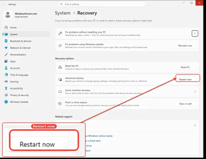Image resolution: width=206 pixels, height=159 pixels.
Task: Expand Quick machine recovery chevron
Action: point(195,92)
